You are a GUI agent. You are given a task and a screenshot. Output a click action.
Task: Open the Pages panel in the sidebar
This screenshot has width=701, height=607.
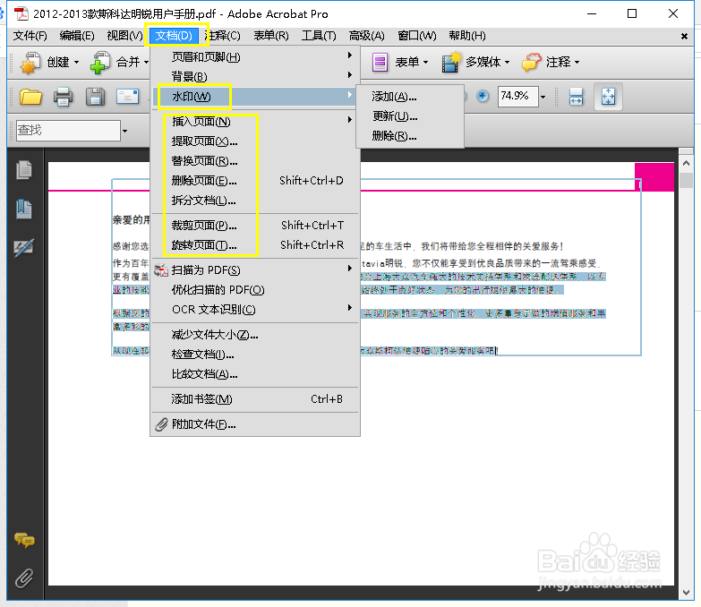click(x=24, y=170)
